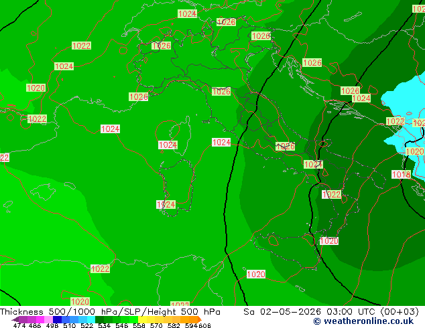Click legend value "546"
Screen dimensions: 425x328
[x=122, y=325]
